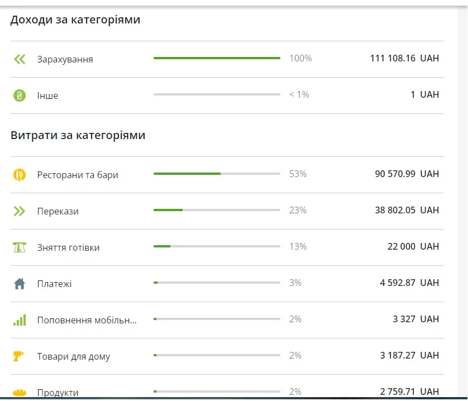Click the drill icon for Товари для дому
Viewport: 468px width, 401px height.
[20, 356]
